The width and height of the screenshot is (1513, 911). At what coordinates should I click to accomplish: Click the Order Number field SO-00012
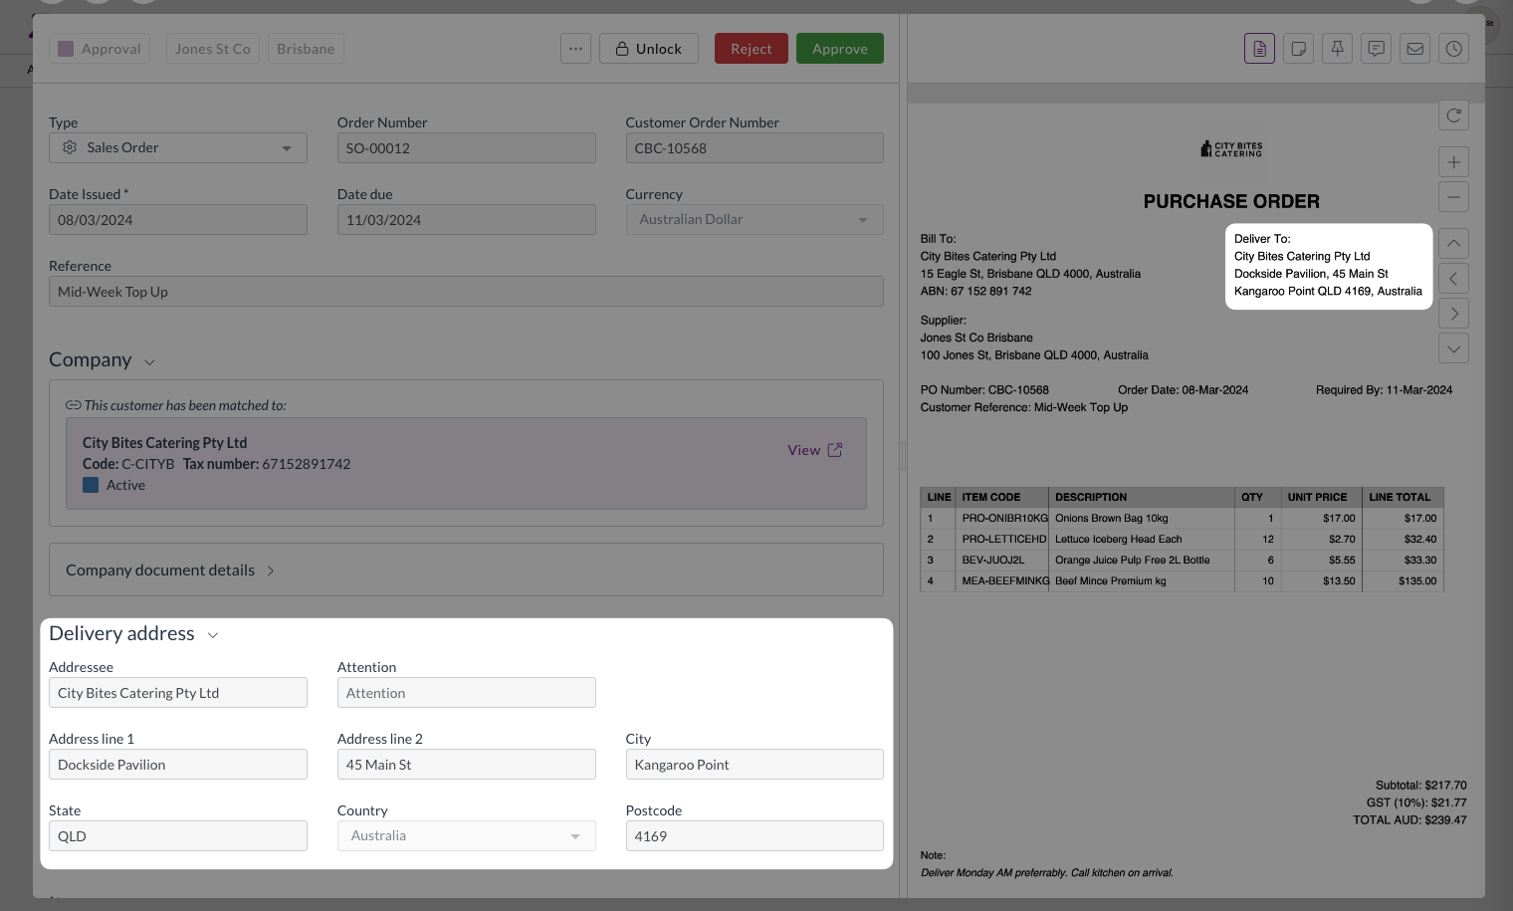[x=467, y=147]
